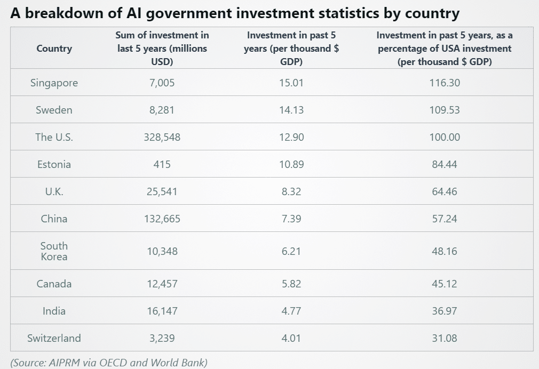The width and height of the screenshot is (539, 369).
Task: Select the Sweden country cell
Action: (54, 110)
